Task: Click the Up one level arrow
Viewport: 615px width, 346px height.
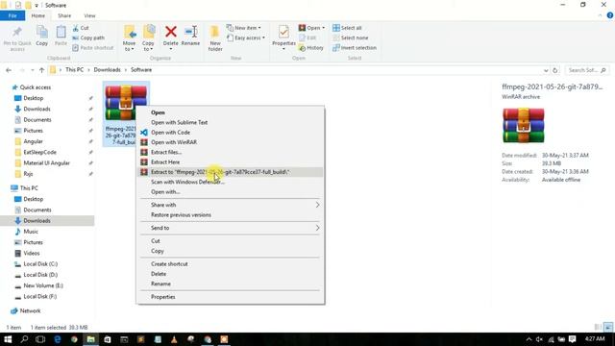Action: [x=41, y=70]
